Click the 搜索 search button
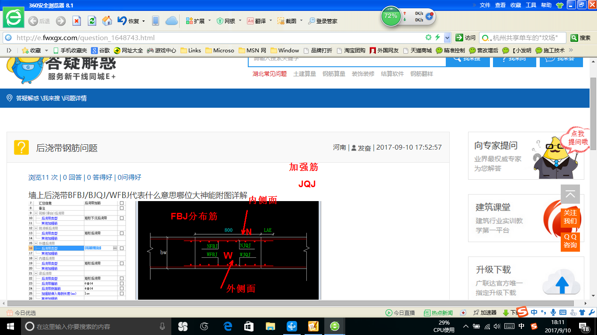Screen dimensions: 597x335 coord(581,38)
